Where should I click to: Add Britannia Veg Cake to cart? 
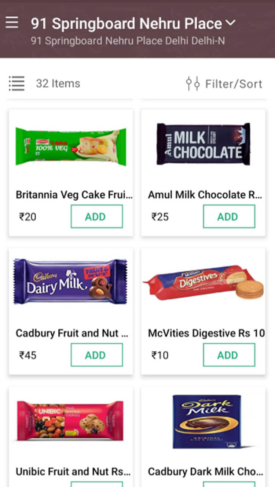click(x=96, y=217)
